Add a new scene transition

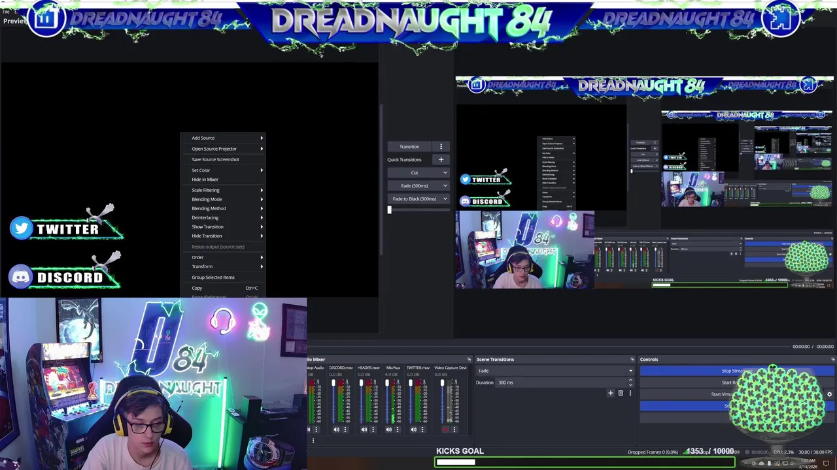611,393
